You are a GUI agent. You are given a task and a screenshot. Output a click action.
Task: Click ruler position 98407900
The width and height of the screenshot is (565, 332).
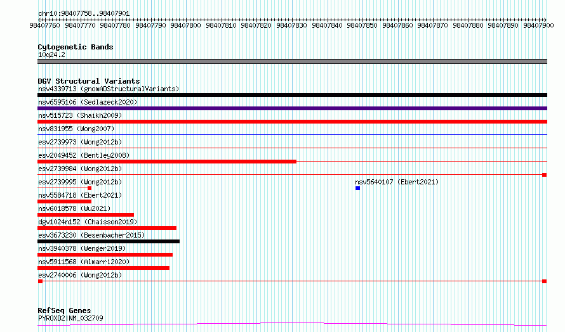[x=538, y=25]
